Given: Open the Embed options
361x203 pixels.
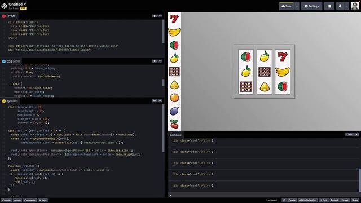Looking at the screenshot, I should click(x=334, y=200).
